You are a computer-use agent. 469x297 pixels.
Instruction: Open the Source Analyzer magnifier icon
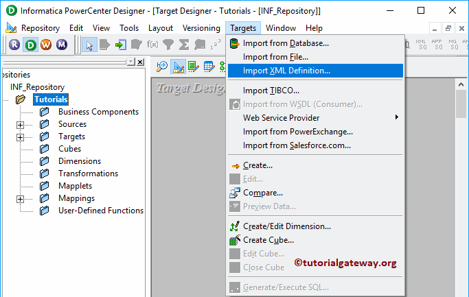(162, 67)
